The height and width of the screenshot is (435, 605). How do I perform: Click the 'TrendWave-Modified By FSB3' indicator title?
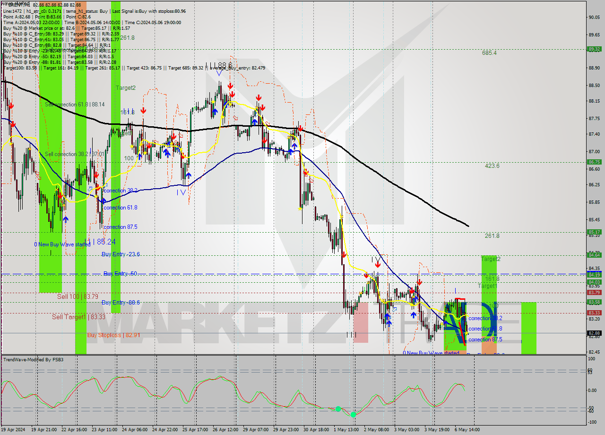click(33, 360)
